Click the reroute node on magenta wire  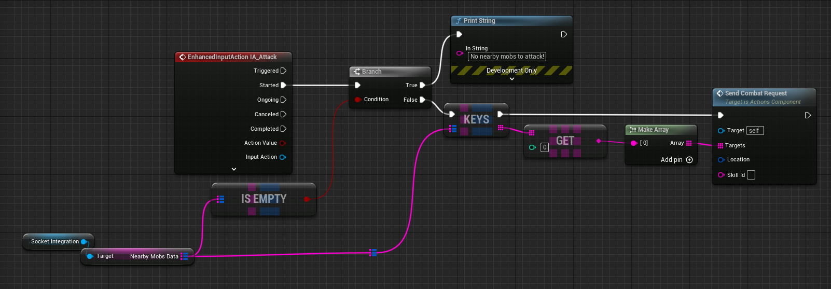(x=373, y=253)
